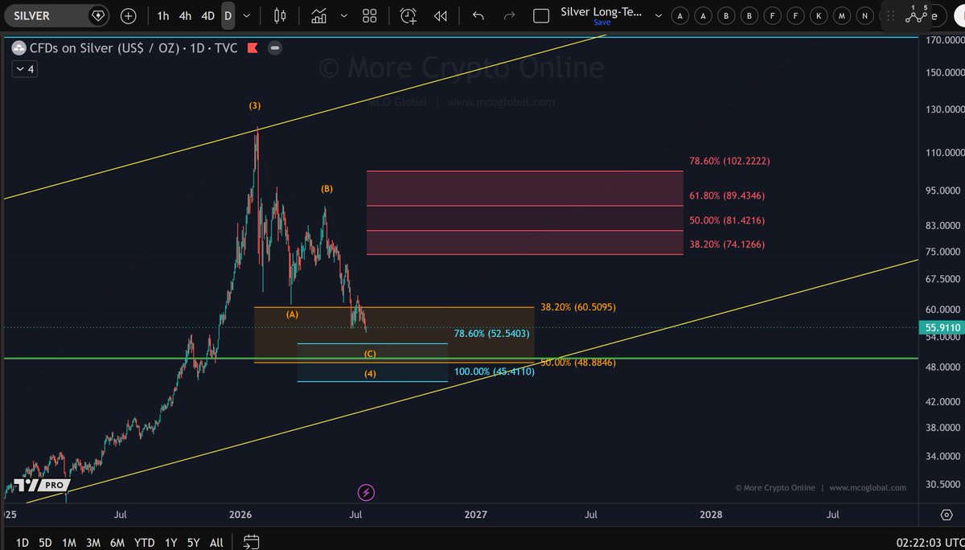Select the (3) wave label
Image resolution: width=965 pixels, height=550 pixels.
click(254, 105)
